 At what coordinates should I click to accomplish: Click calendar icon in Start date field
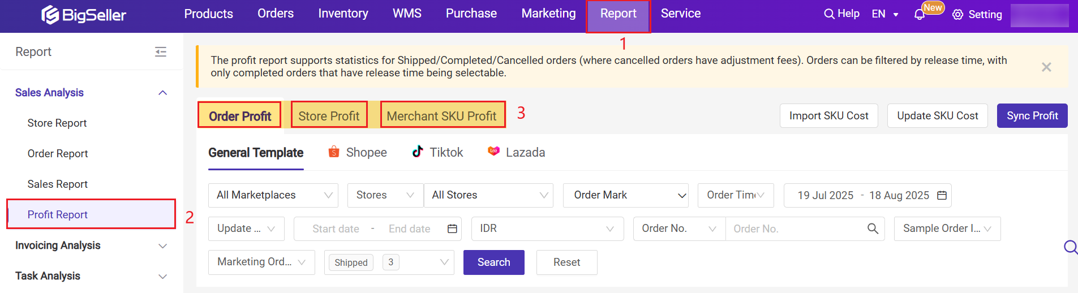click(452, 229)
